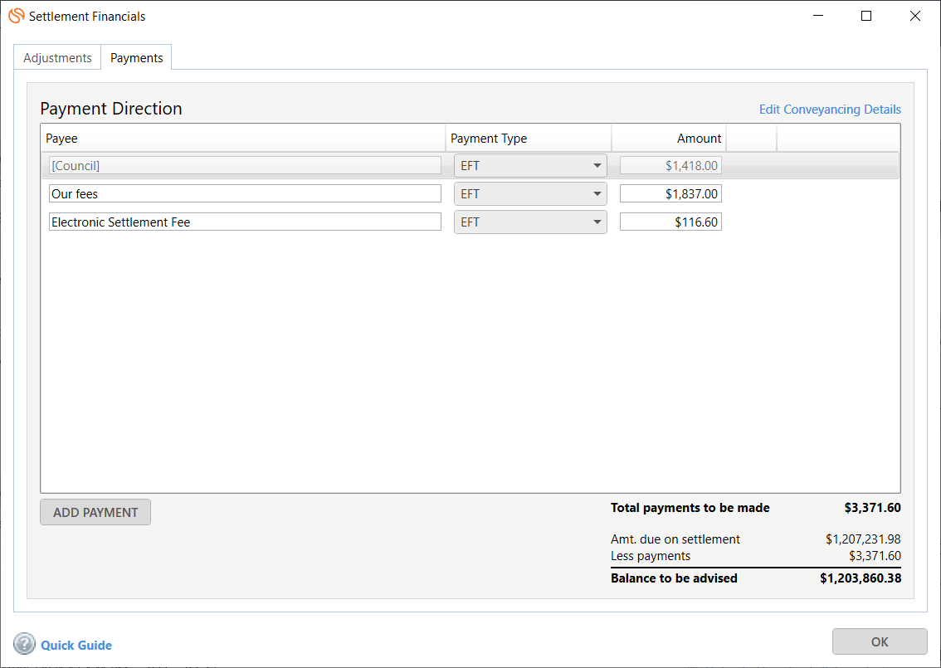Switch to the Adjustments tab

[x=57, y=58]
